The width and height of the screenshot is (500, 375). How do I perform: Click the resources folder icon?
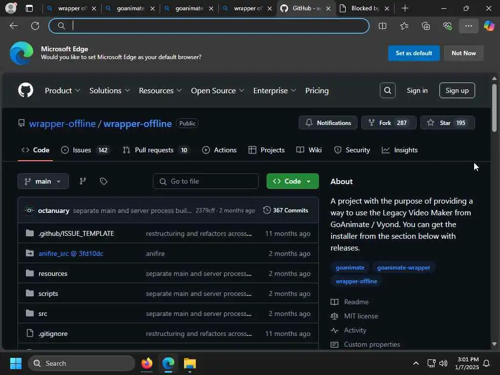coord(30,273)
